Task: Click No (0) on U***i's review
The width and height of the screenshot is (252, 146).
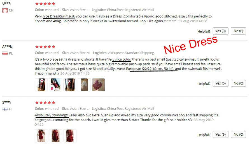Action: coord(238,31)
